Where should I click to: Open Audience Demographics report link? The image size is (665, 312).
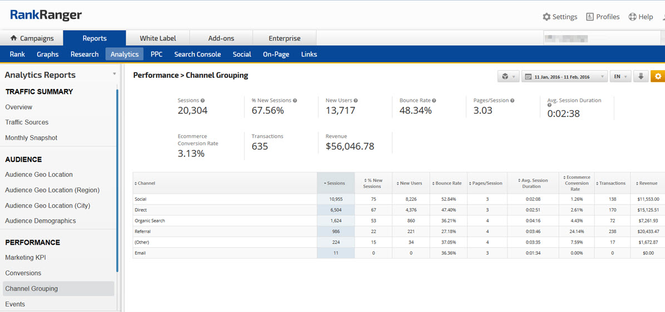click(40, 221)
